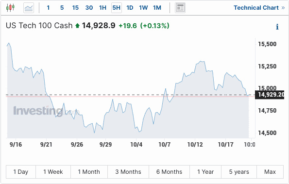Show info via the blue i icon
Viewport: 289px width, 184px height.
[x=277, y=27]
